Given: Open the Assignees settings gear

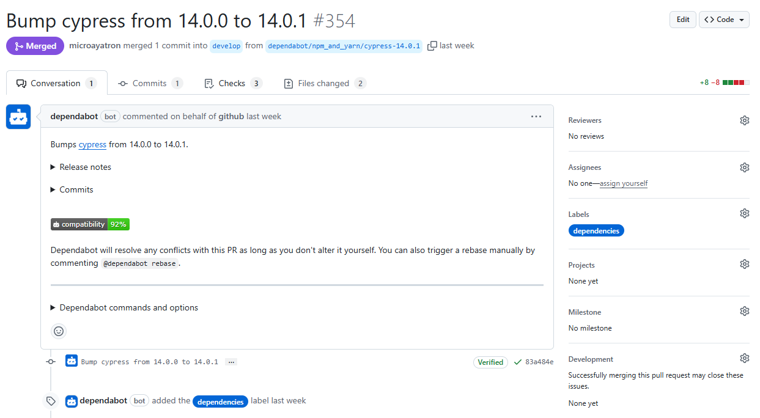Looking at the screenshot, I should point(744,167).
